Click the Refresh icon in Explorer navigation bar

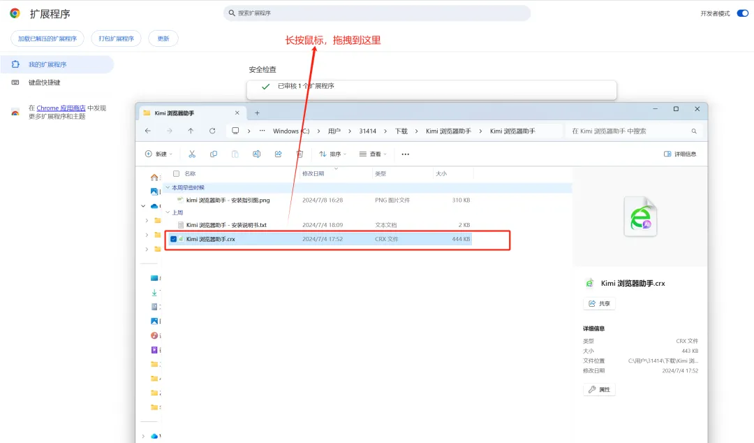tap(212, 131)
